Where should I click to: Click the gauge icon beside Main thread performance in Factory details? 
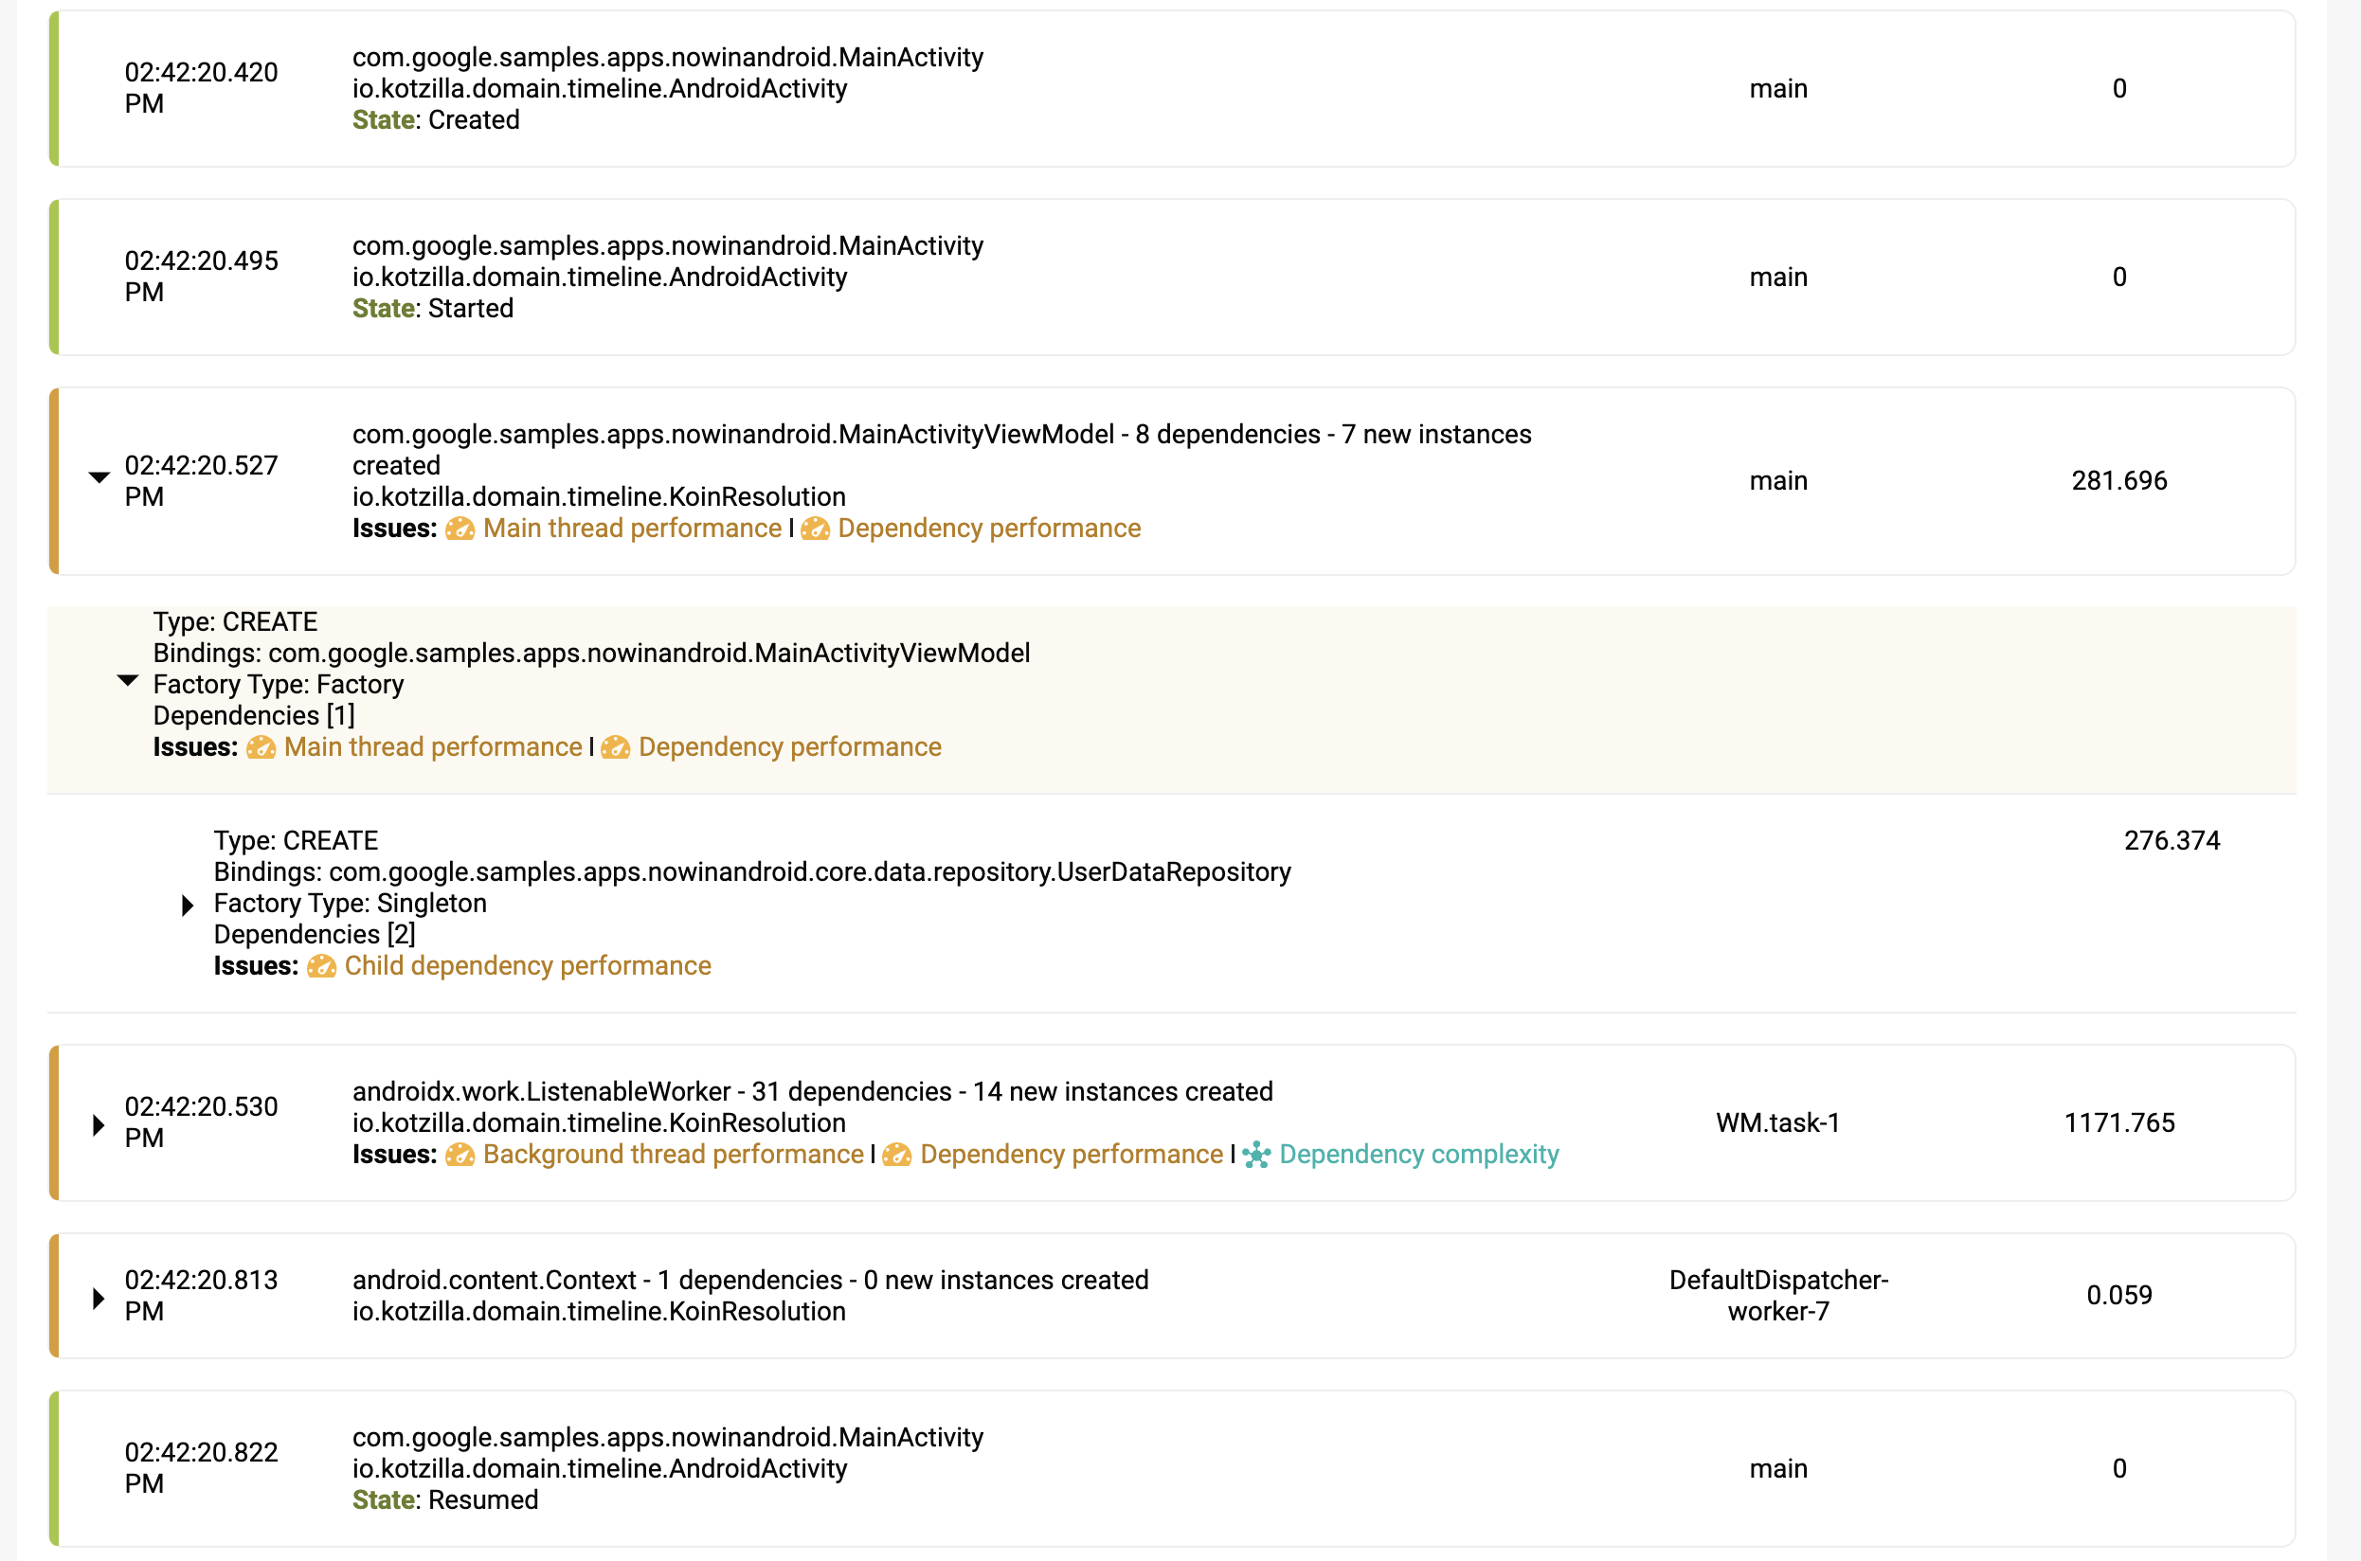pyautogui.click(x=261, y=747)
